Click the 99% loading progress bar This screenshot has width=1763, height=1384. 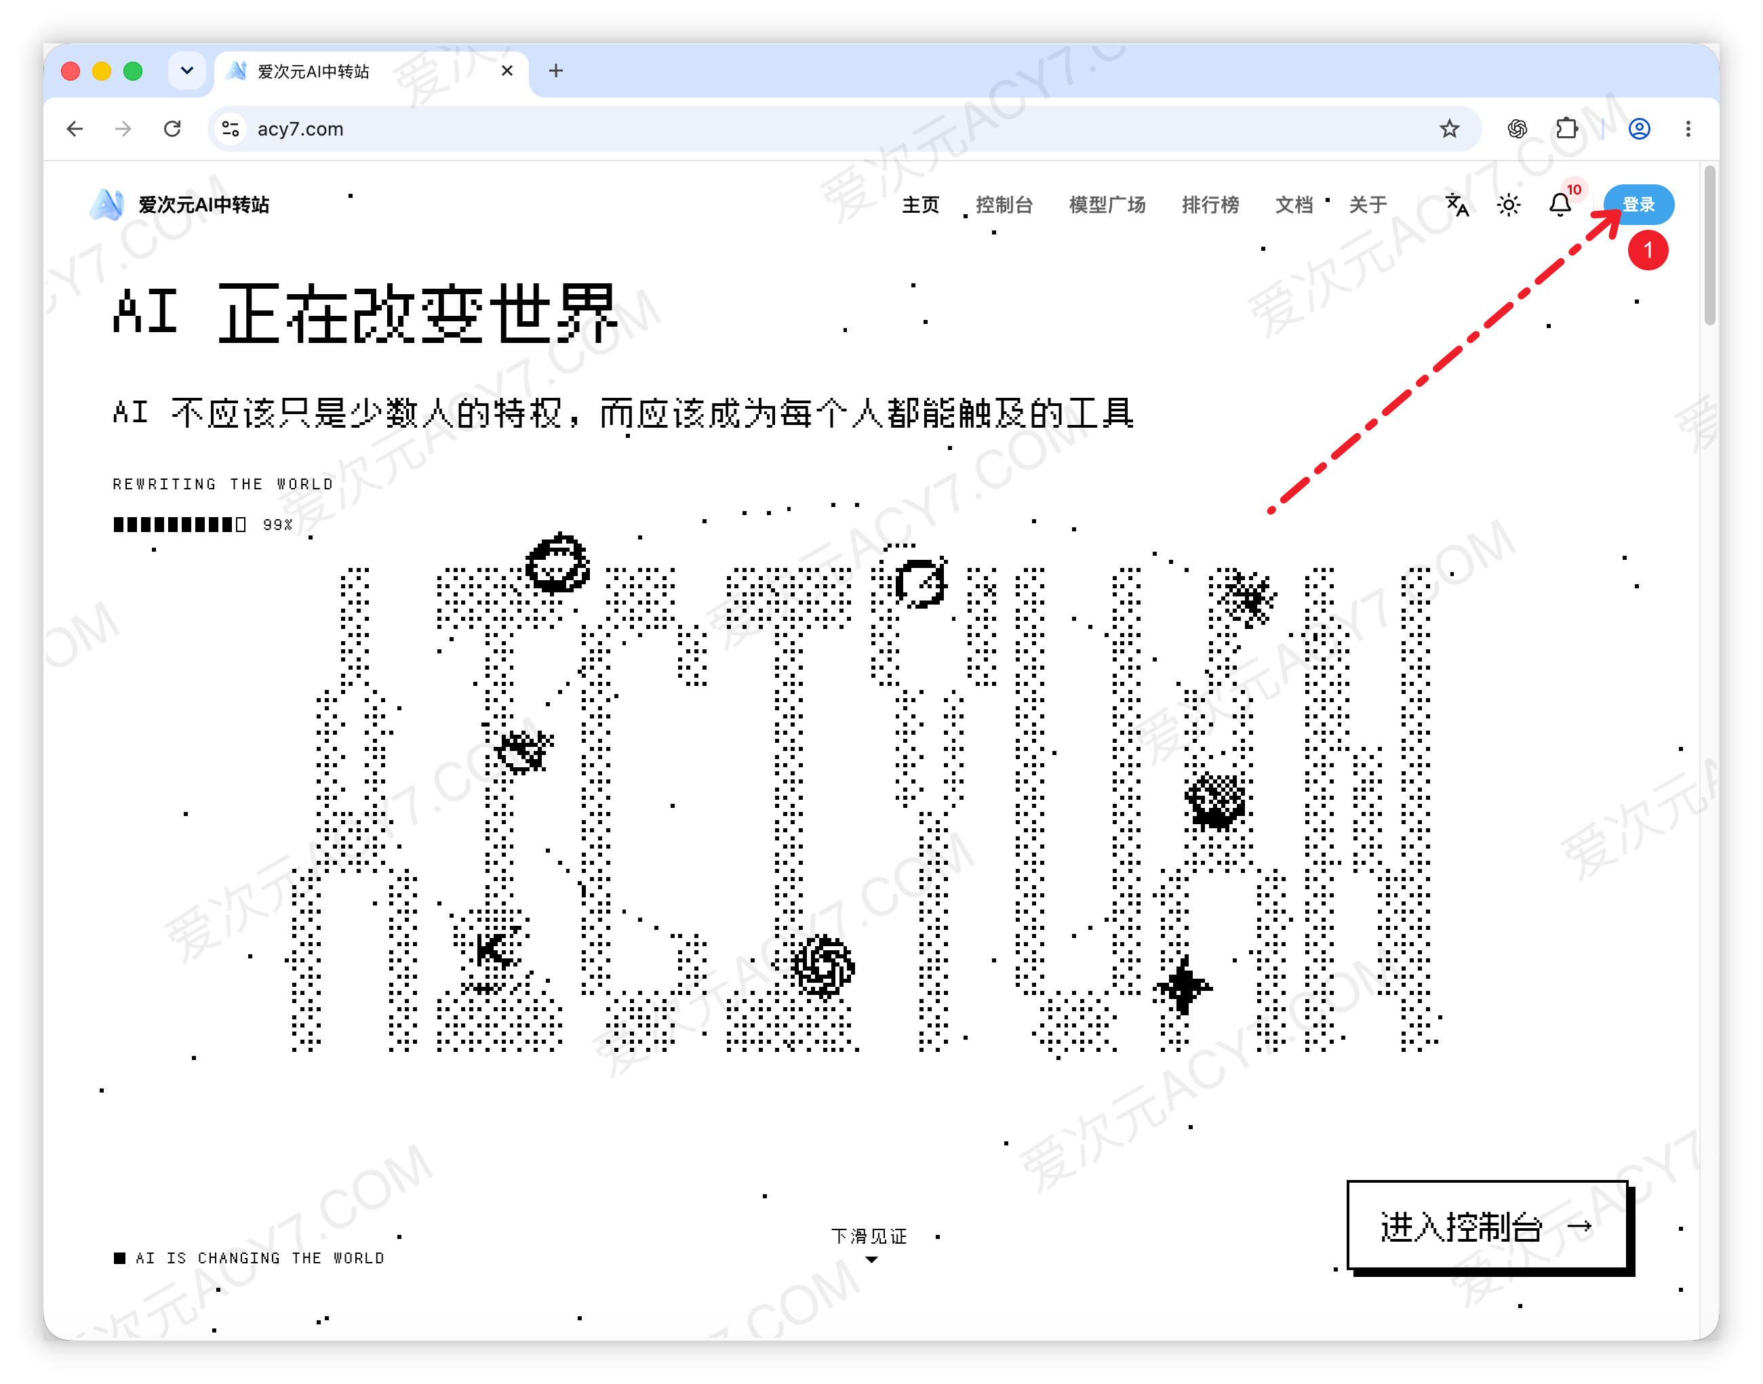(180, 525)
